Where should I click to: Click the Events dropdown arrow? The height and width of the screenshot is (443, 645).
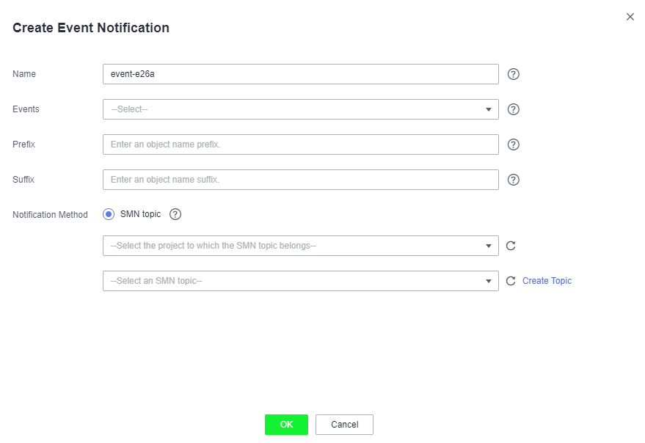click(488, 109)
